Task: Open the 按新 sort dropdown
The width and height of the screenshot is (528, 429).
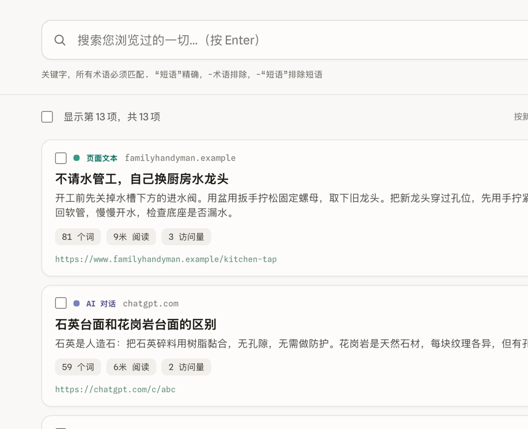Action: click(521, 117)
